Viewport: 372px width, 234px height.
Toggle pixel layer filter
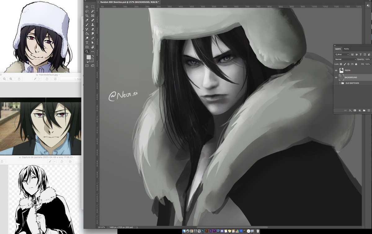pos(352,54)
